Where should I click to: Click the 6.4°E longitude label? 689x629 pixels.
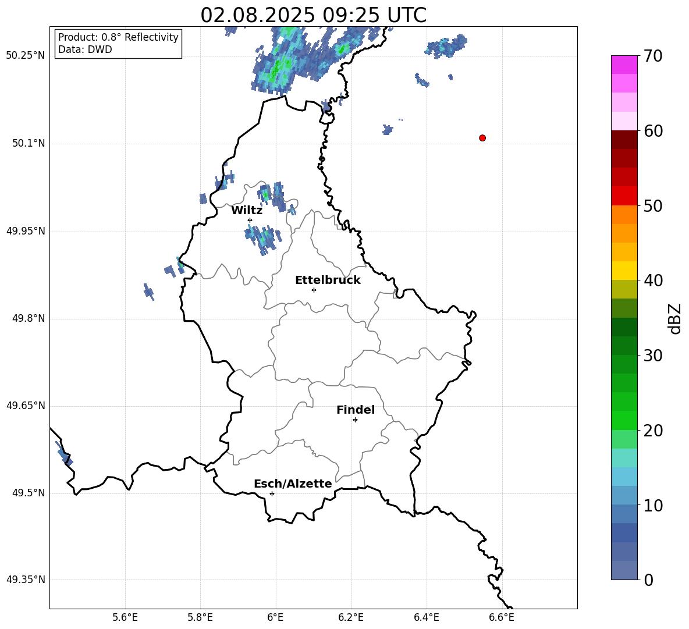[426, 617]
